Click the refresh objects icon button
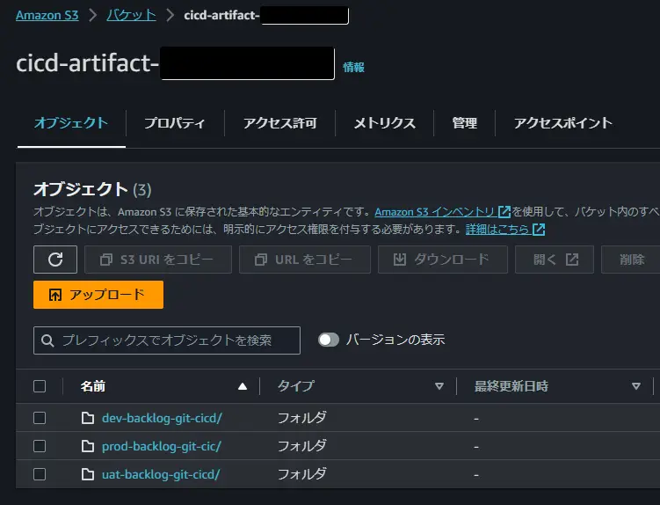The width and height of the screenshot is (660, 505). point(55,260)
